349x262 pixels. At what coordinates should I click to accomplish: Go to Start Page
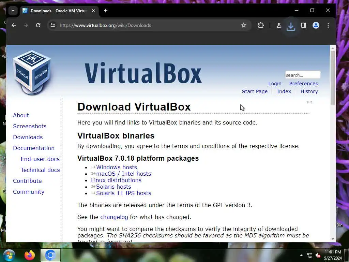coord(255,91)
